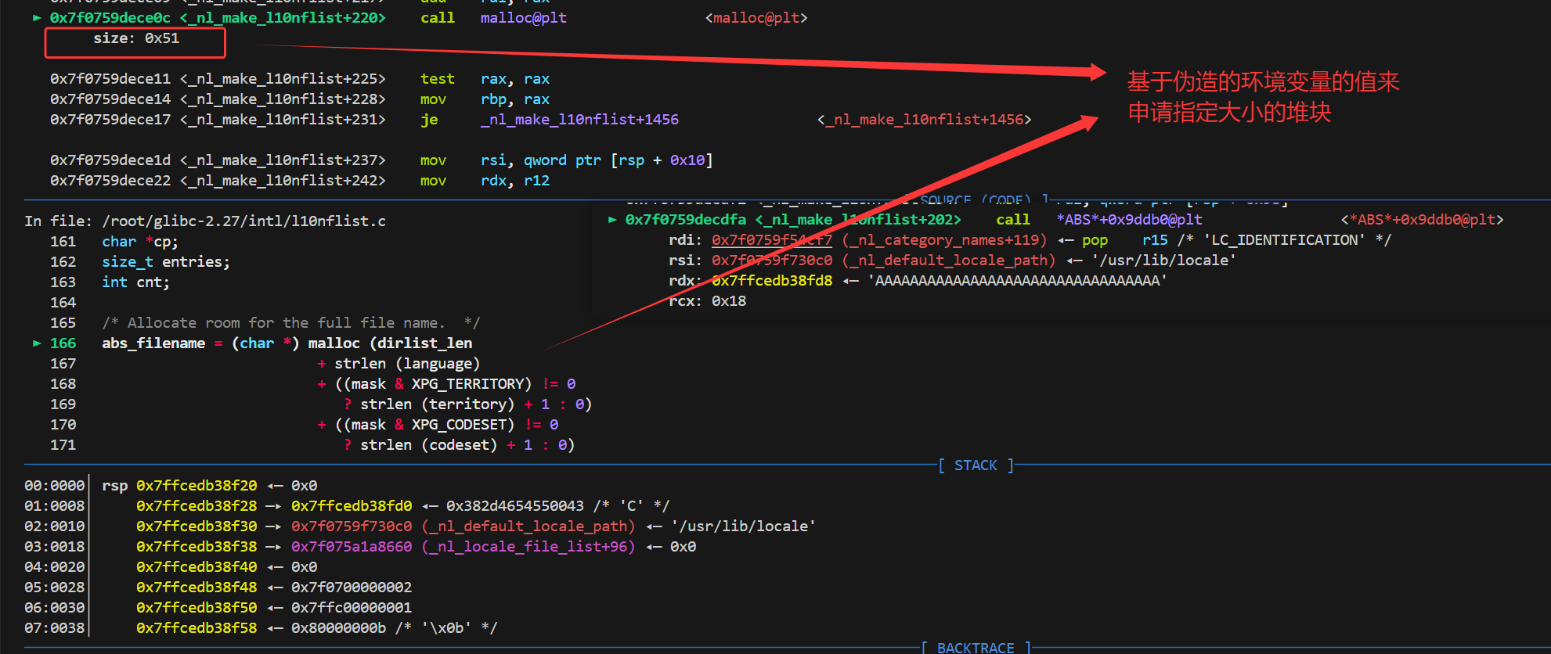This screenshot has width=1551, height=654.
Task: Click the arrow marker before 0x7f0759decdfa
Action: (612, 220)
